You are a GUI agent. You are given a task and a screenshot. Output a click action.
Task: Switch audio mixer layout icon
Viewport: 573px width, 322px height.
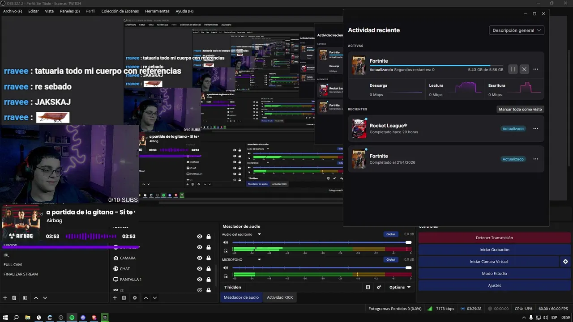coord(368,287)
